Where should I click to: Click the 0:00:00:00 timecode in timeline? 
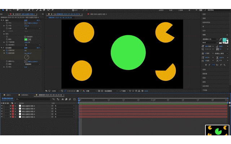[x=8, y=98]
